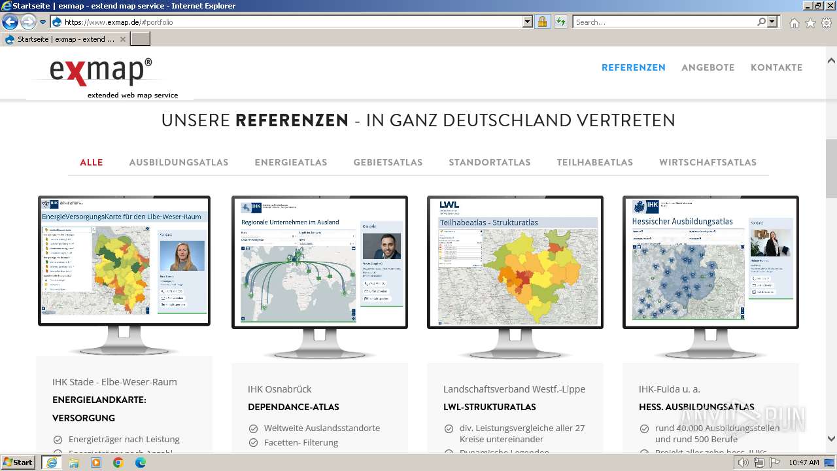Screen dimensions: 837x471
Task: Open the Hessischer Ausbildungsatlas monitor thumbnail
Action: coord(711,277)
